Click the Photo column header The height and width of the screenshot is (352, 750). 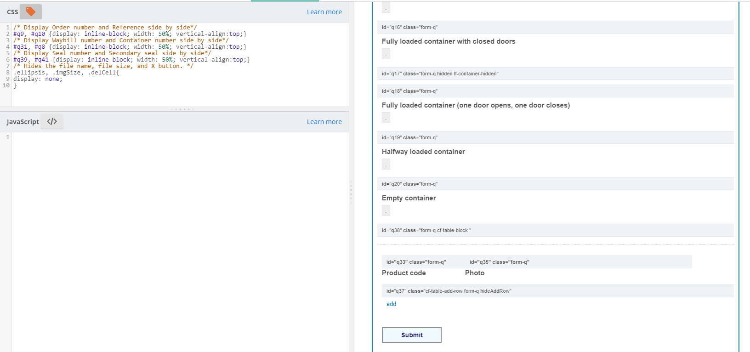click(475, 273)
